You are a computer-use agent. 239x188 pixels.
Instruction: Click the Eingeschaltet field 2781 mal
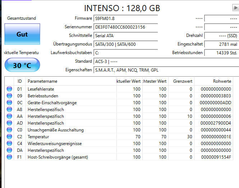(222, 44)
